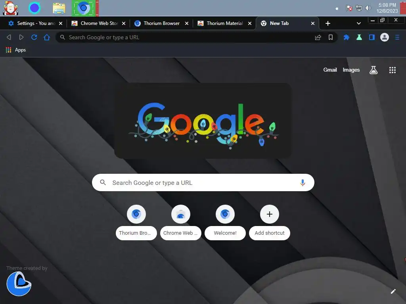
Task: Open the browser main menu icon
Action: (x=397, y=38)
